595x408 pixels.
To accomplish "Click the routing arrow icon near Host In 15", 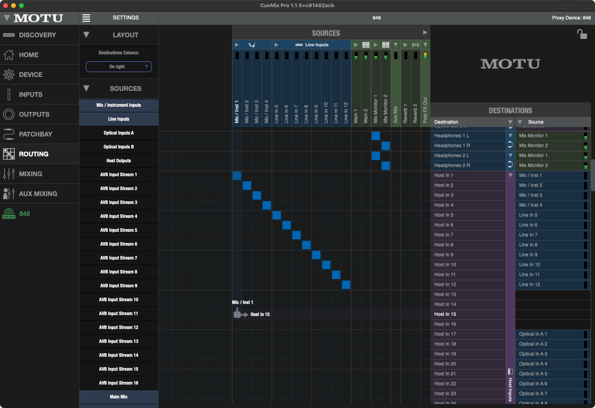I will pyautogui.click(x=241, y=314).
